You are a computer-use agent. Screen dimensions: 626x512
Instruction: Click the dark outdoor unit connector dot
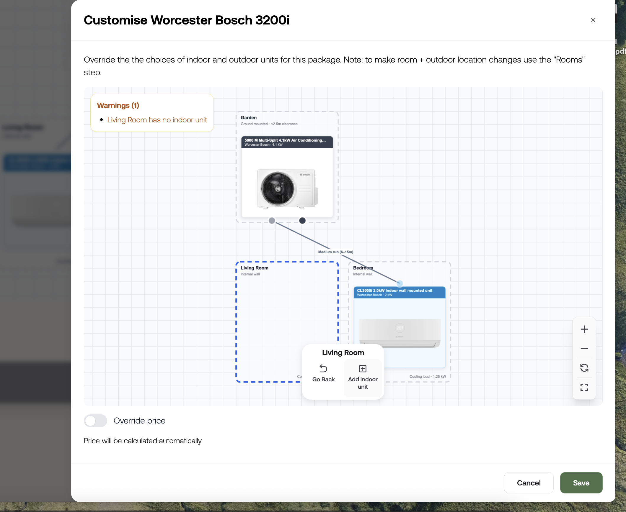(x=302, y=220)
